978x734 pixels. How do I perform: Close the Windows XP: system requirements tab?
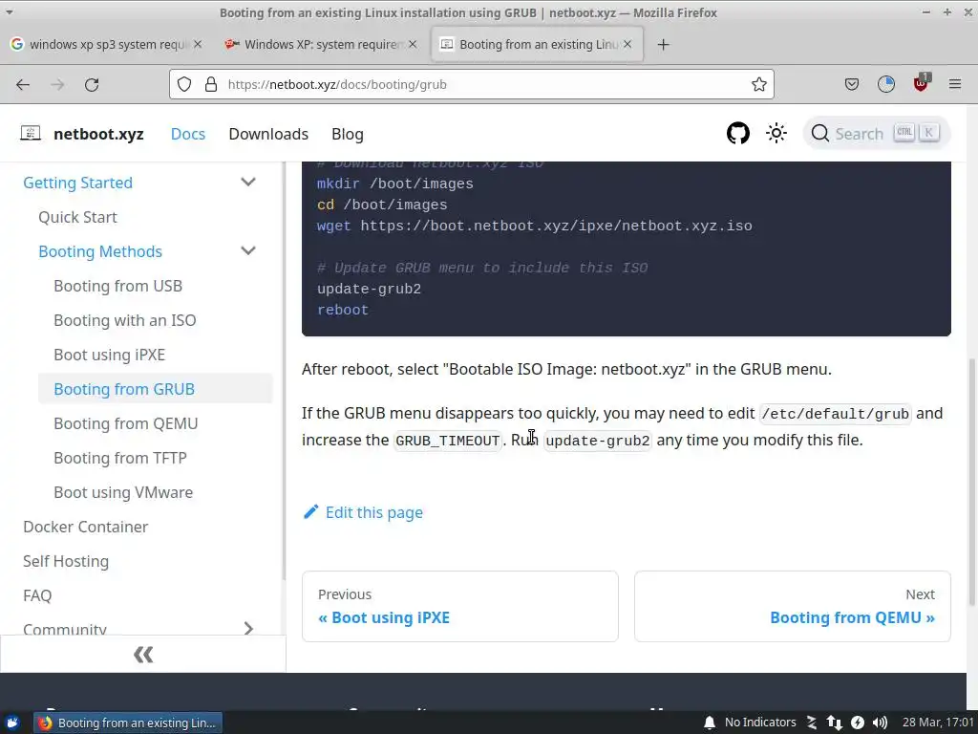tap(413, 44)
